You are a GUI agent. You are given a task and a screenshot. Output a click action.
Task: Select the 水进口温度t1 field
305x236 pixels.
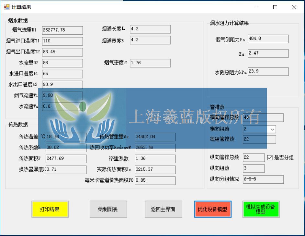[62, 74]
